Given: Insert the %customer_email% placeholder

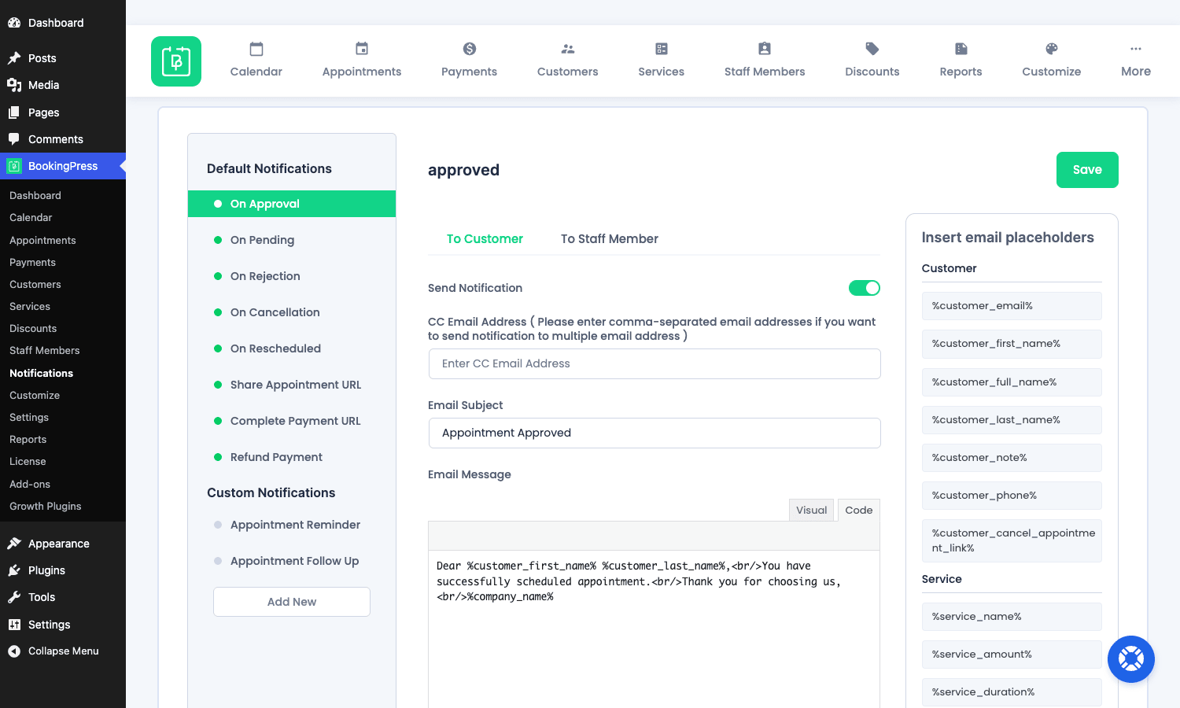Looking at the screenshot, I should point(1012,306).
